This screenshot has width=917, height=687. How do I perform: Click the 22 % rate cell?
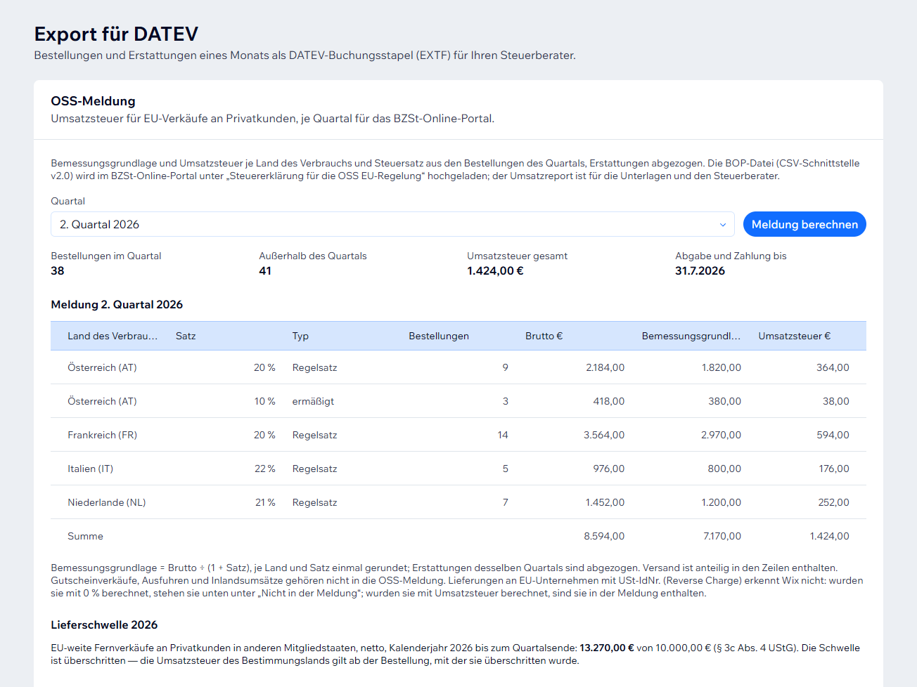[265, 469]
